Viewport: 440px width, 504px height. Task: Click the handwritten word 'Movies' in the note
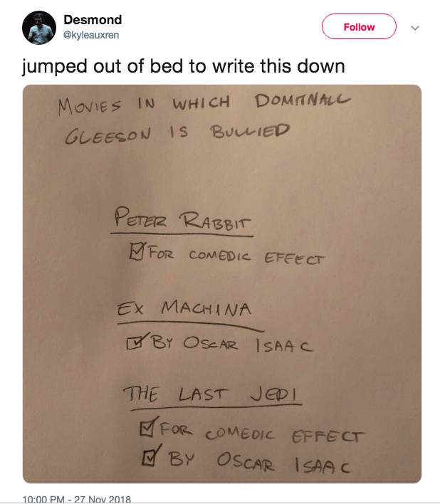(87, 106)
